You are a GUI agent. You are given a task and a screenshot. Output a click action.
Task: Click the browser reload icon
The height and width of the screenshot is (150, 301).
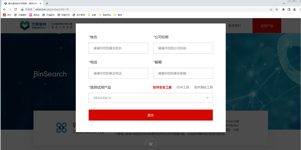16,9
